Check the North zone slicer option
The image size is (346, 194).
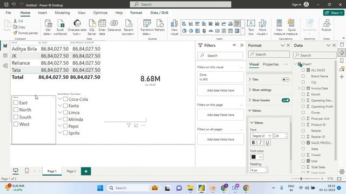pyautogui.click(x=16, y=110)
